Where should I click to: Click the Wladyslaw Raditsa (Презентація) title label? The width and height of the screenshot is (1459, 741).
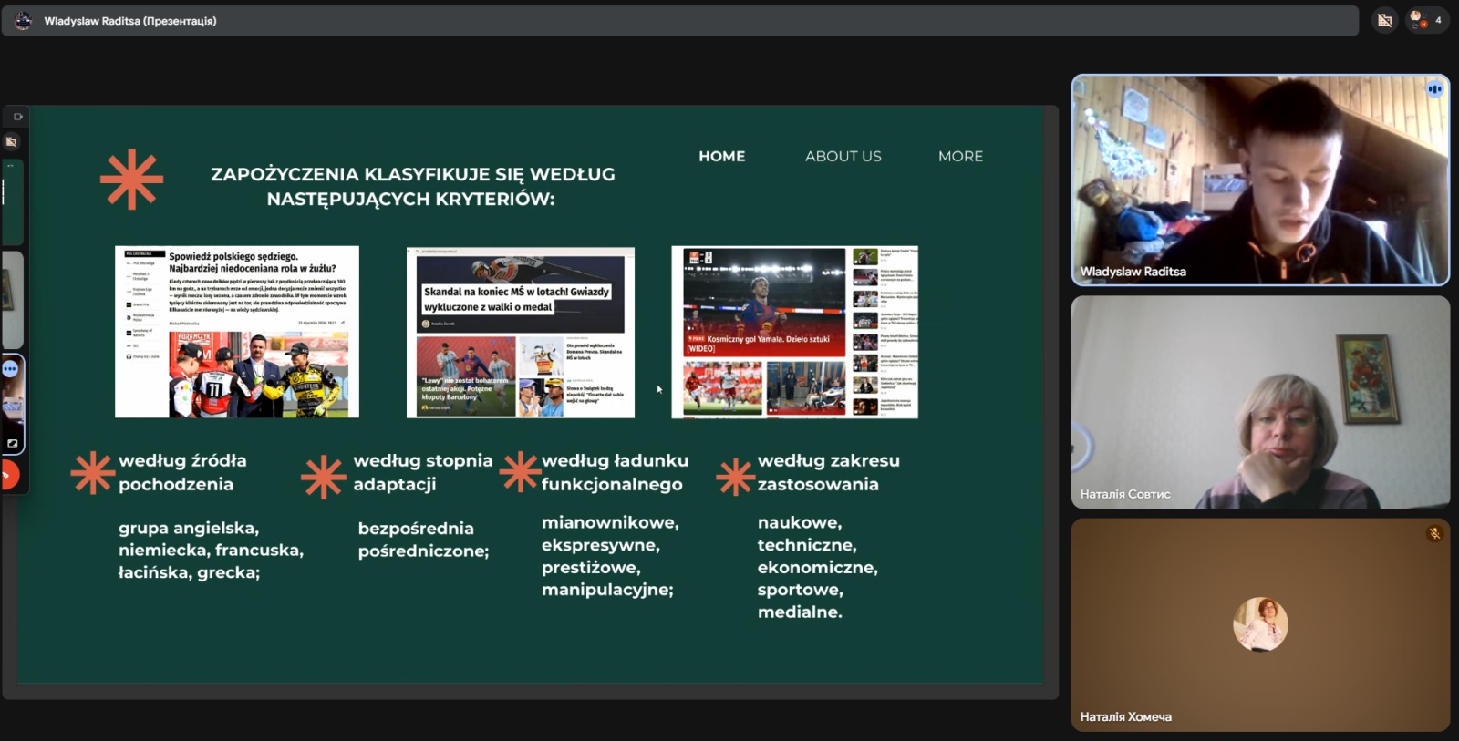click(130, 21)
